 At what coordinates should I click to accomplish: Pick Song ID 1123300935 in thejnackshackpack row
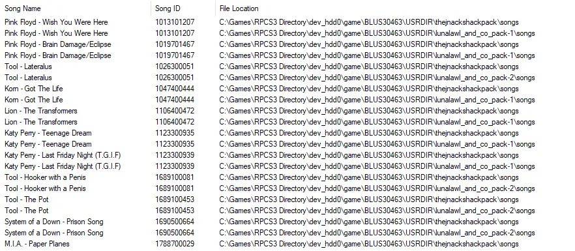(x=175, y=133)
